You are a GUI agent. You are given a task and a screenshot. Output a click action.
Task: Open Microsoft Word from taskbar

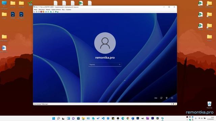coord(133,118)
